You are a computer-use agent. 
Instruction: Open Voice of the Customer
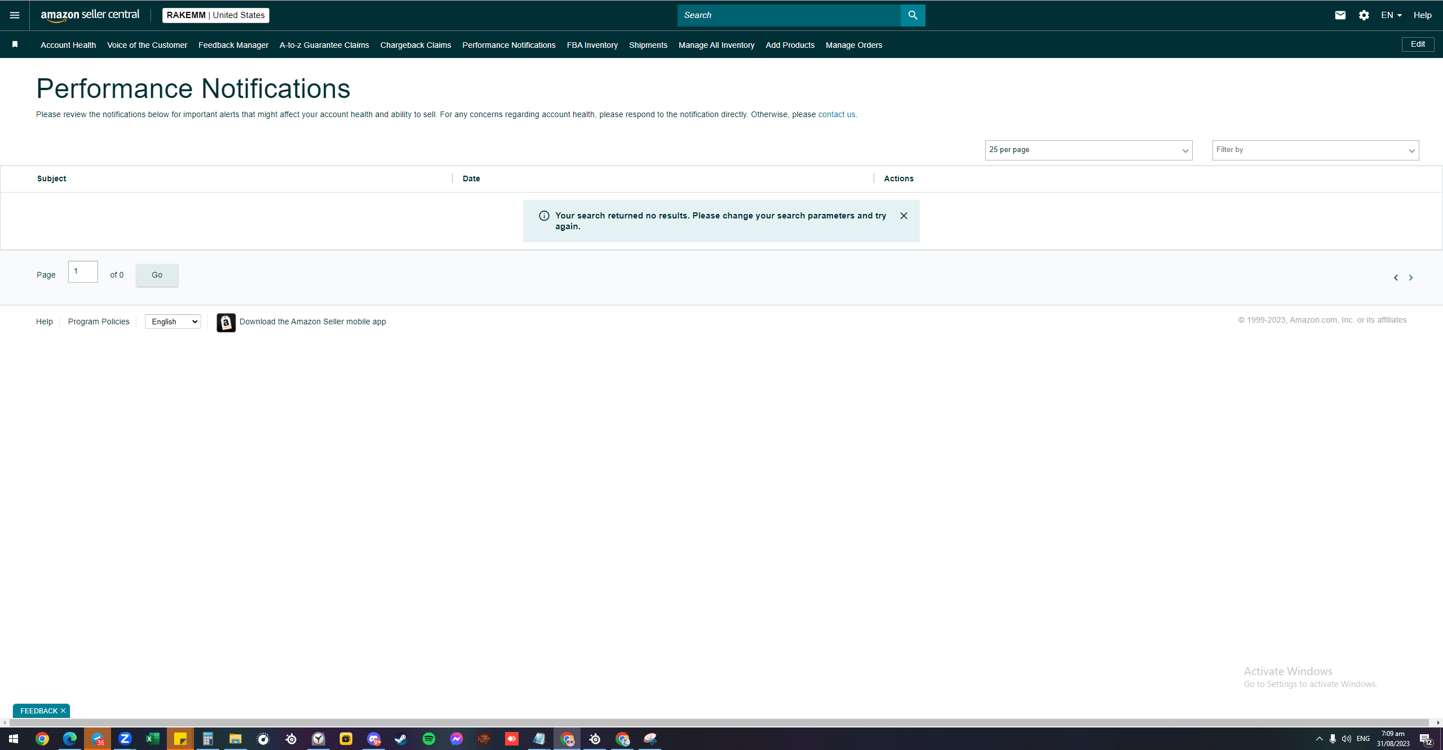coord(147,45)
